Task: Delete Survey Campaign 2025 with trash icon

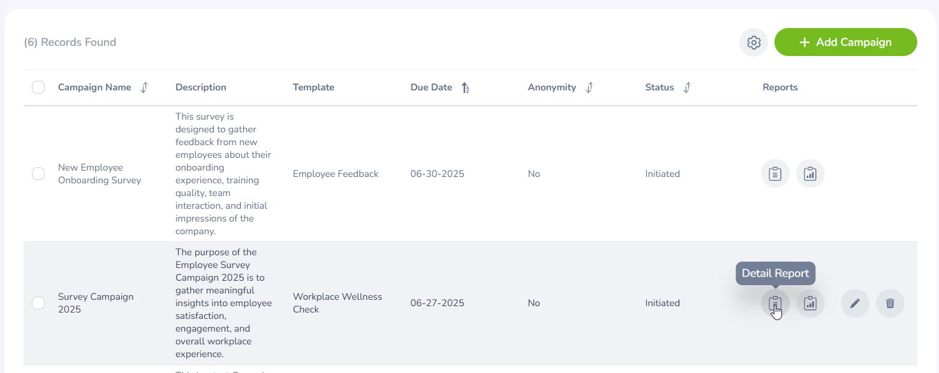Action: point(890,304)
